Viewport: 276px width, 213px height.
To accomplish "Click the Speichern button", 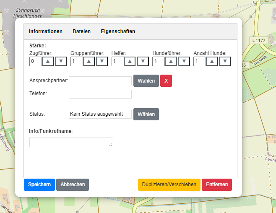I will click(39, 184).
